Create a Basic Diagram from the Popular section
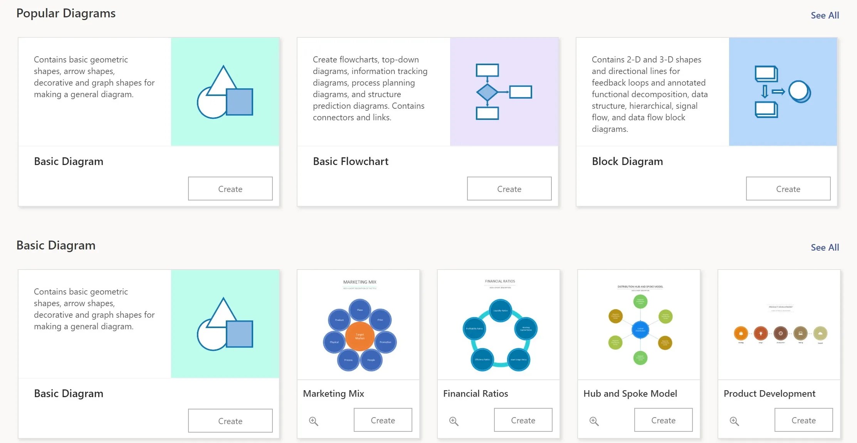 (x=230, y=189)
